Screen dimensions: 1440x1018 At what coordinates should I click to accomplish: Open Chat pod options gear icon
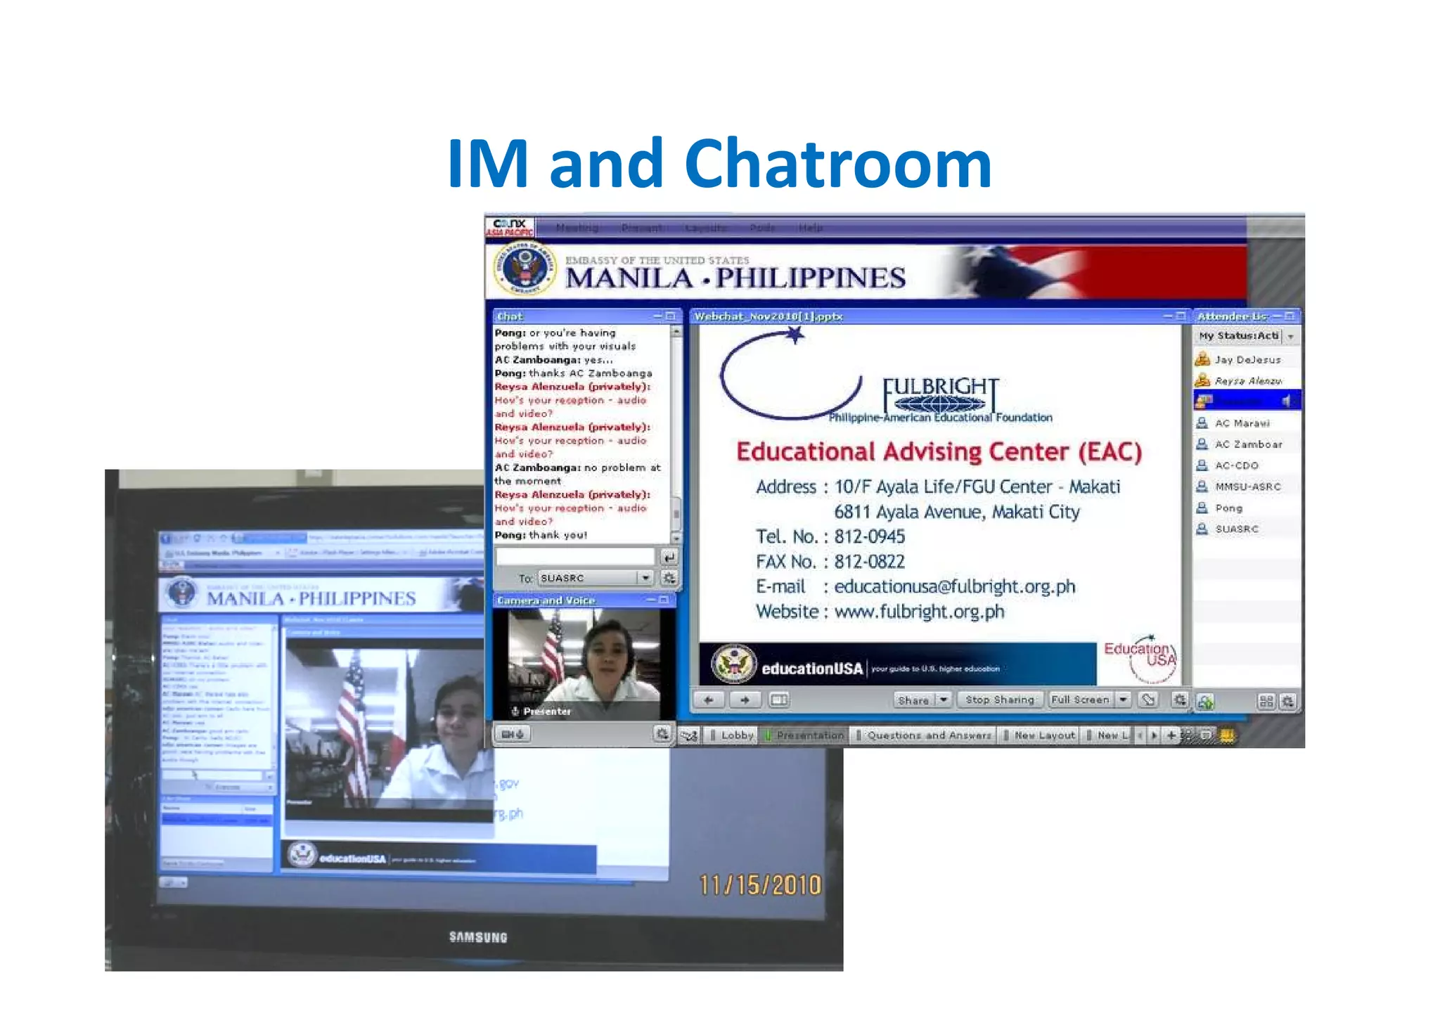(669, 578)
